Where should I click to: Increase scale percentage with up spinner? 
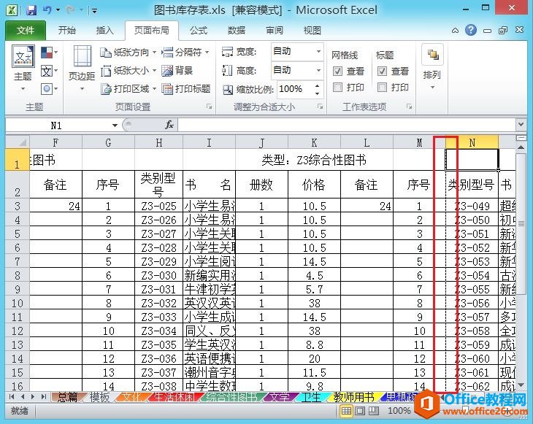pos(317,85)
